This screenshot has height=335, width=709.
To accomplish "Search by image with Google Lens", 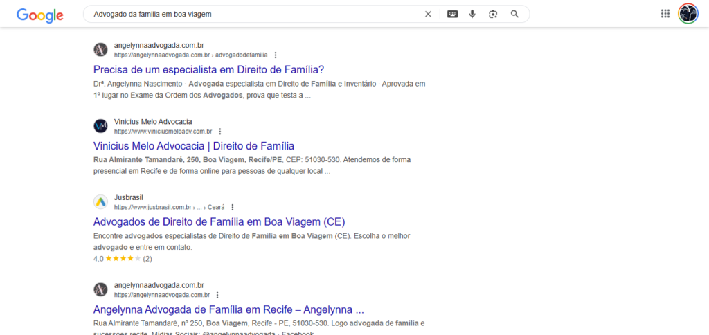I will [493, 14].
